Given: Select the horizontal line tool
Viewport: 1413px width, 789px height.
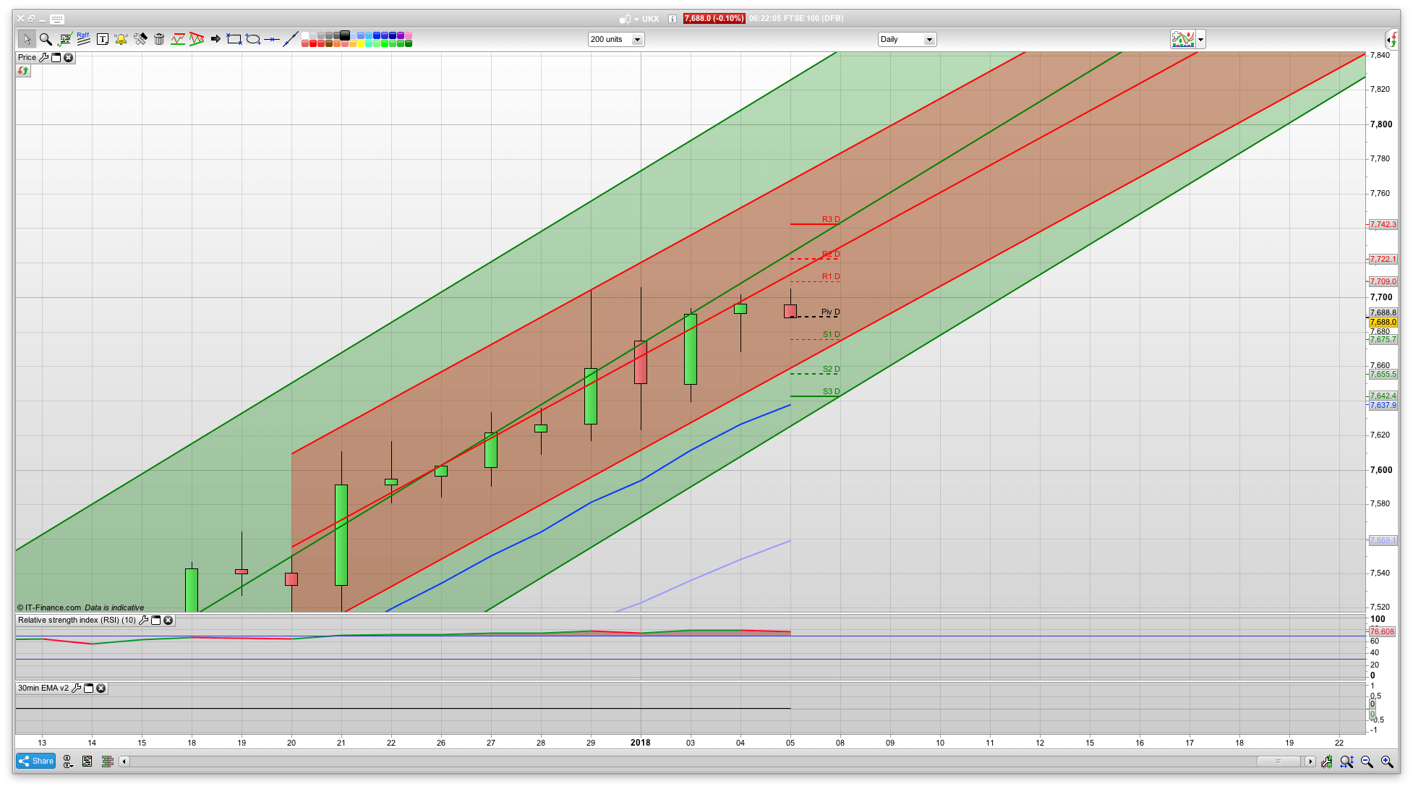Looking at the screenshot, I should (x=272, y=39).
